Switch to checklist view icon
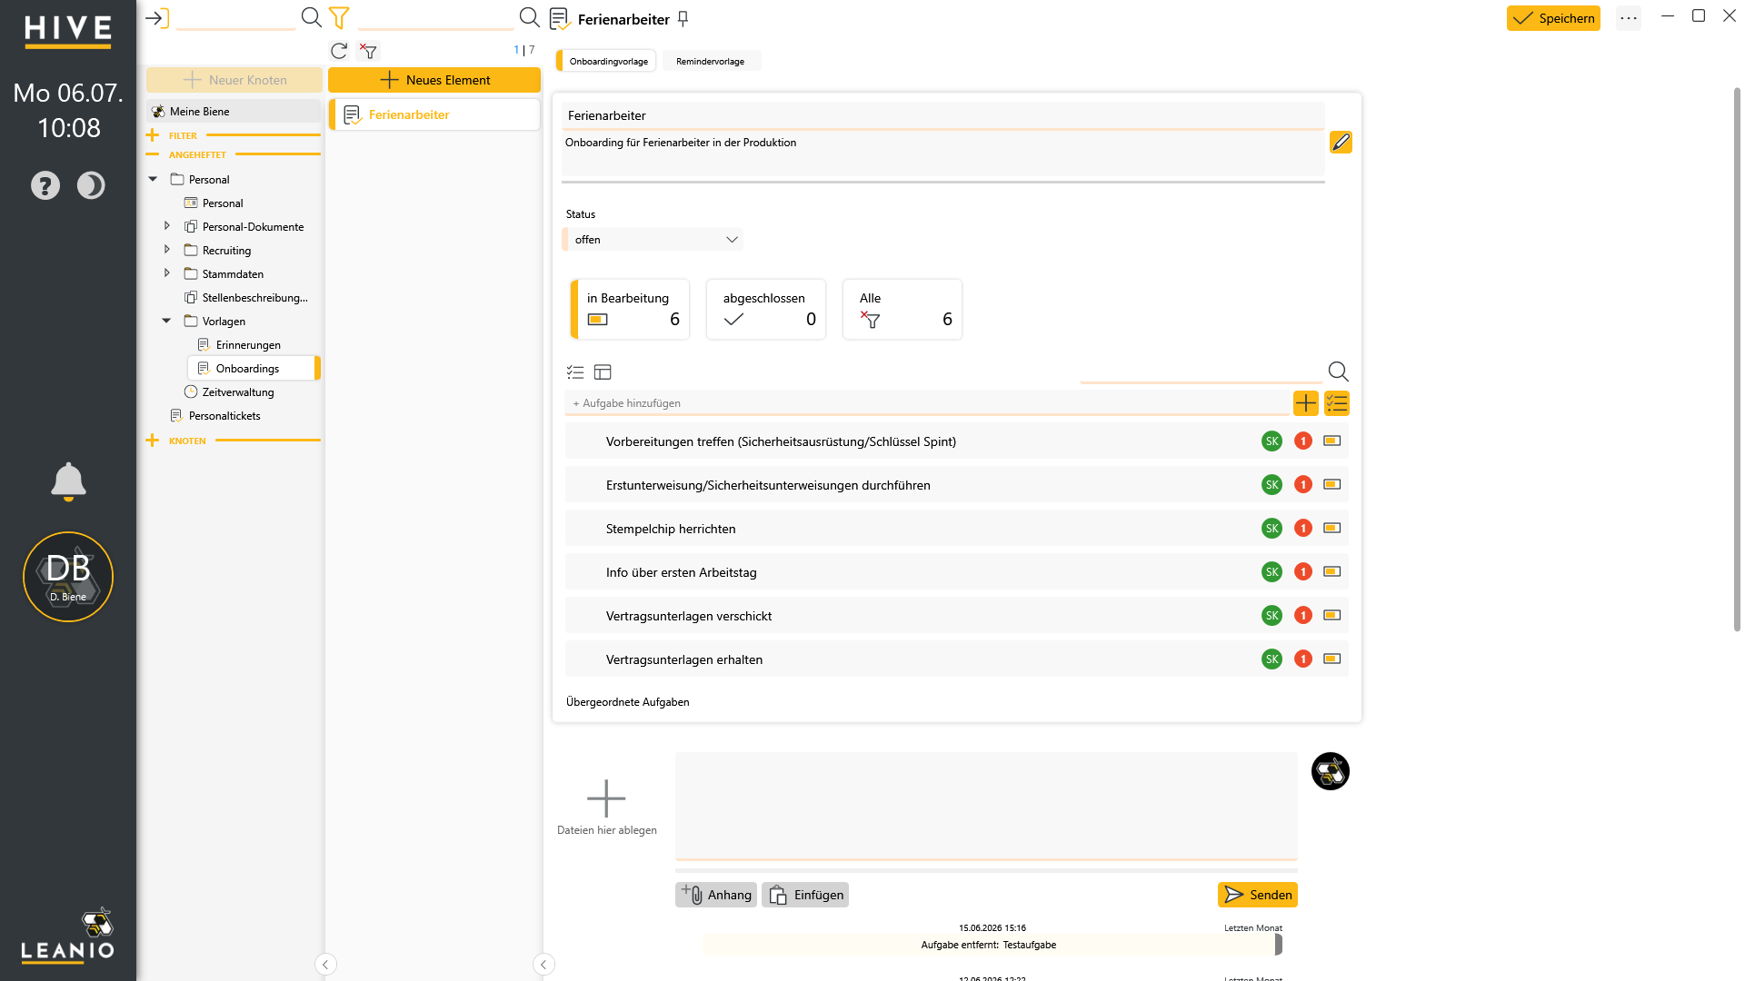Image resolution: width=1745 pixels, height=981 pixels. (x=575, y=372)
